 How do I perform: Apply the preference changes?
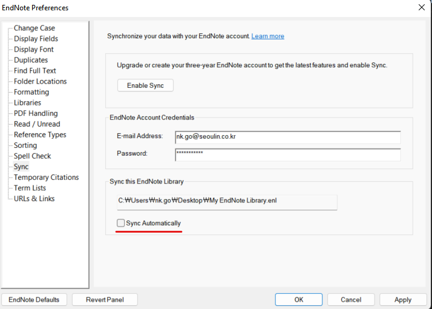[403, 300]
